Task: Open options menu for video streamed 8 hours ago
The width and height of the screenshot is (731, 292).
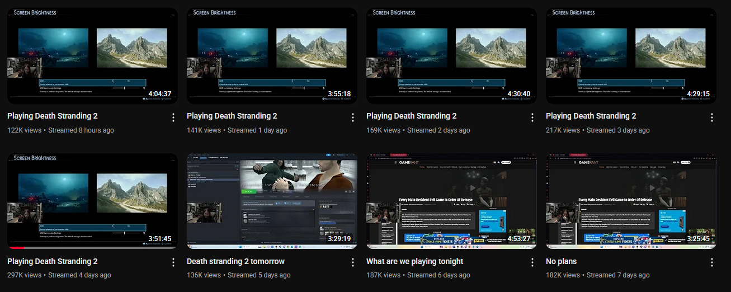Action: click(x=173, y=117)
